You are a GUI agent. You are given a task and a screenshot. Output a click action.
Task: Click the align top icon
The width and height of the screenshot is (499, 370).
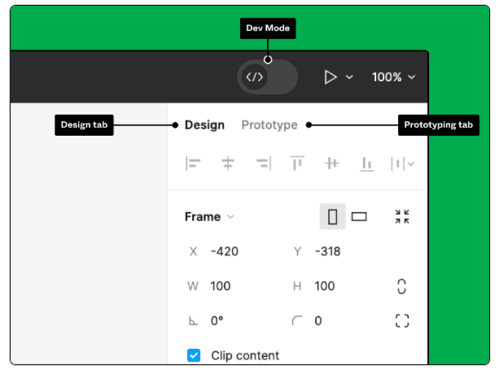(x=297, y=163)
